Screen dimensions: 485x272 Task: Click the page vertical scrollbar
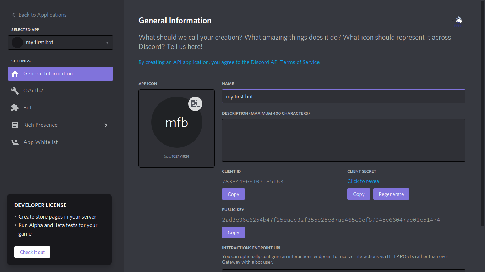coord(482,113)
